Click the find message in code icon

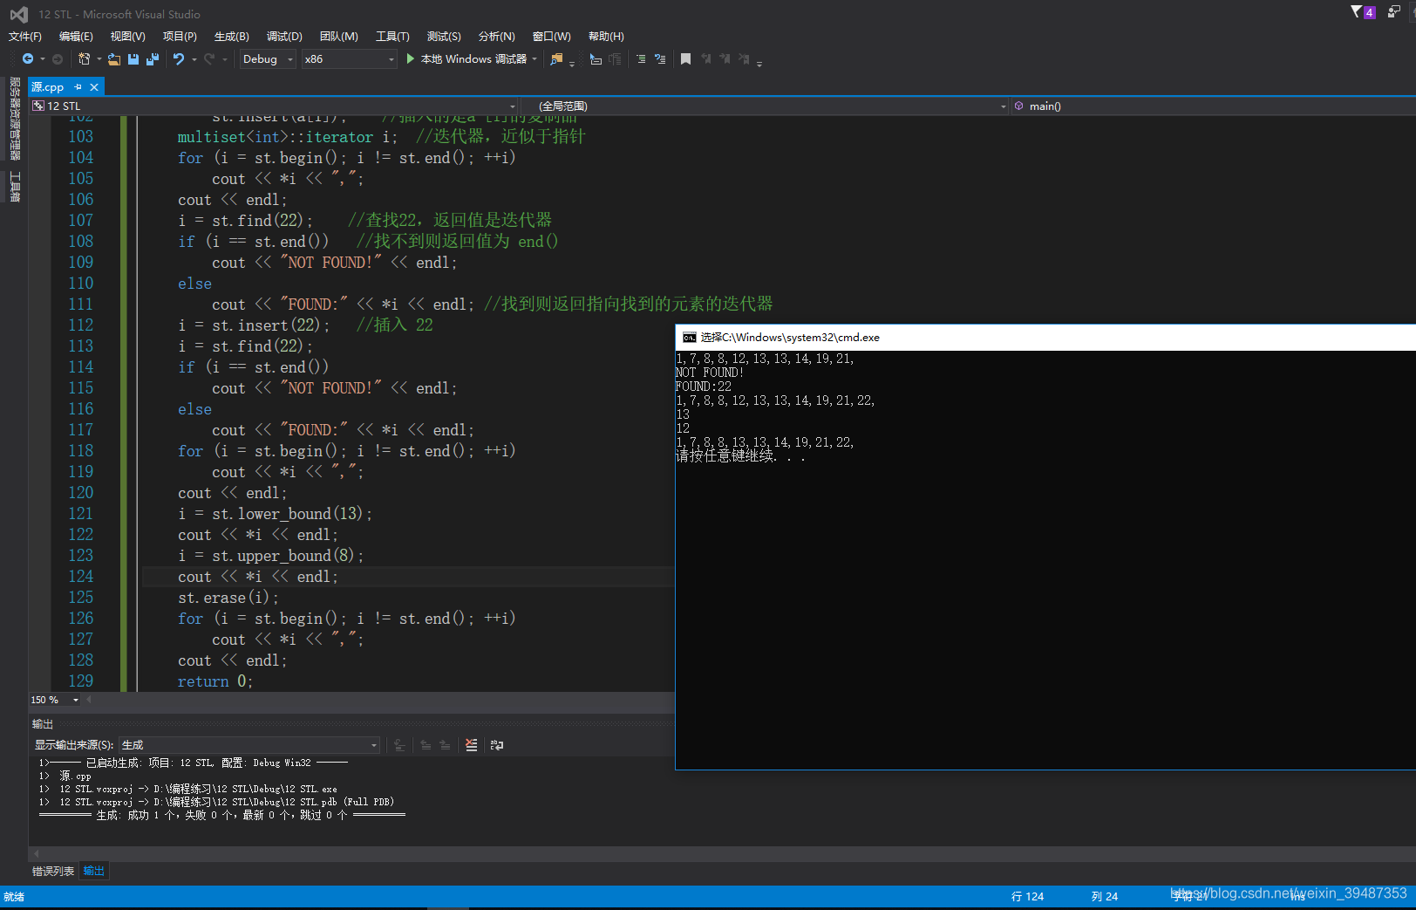tap(400, 745)
